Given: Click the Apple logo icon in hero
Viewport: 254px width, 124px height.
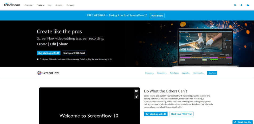Looking at the screenshot, I should pos(38,59).
